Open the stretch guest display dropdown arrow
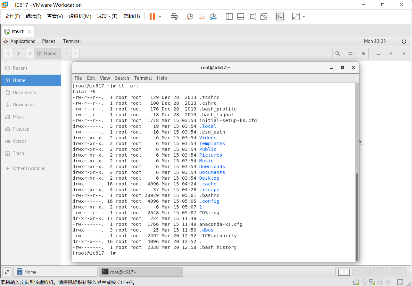This screenshot has width=412, height=286. pyautogui.click(x=304, y=16)
